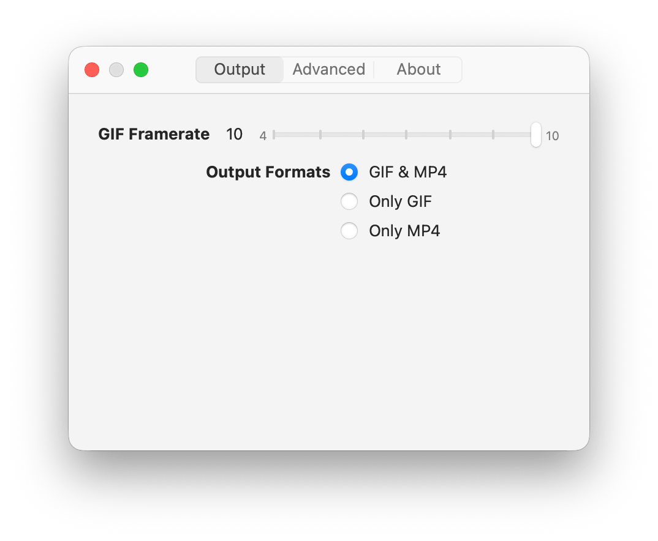Click the gray minimize window button
This screenshot has height=541, width=658.
pos(116,70)
